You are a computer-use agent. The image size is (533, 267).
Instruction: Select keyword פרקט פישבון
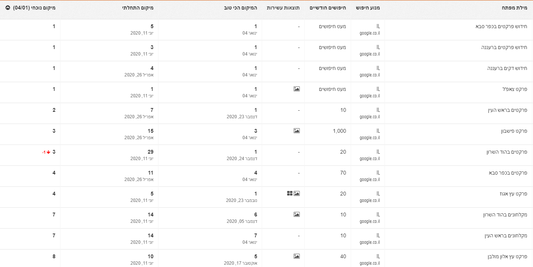(x=514, y=131)
